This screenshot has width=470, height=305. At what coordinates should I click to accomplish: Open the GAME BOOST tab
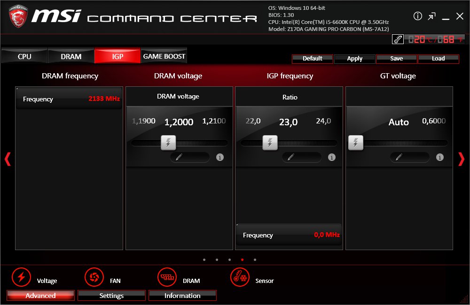(x=164, y=56)
